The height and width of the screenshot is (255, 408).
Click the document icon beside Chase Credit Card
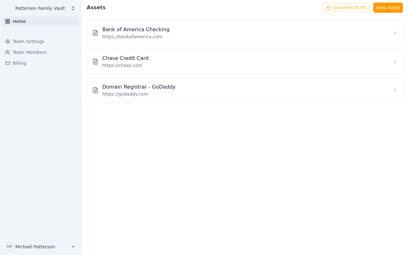point(95,62)
